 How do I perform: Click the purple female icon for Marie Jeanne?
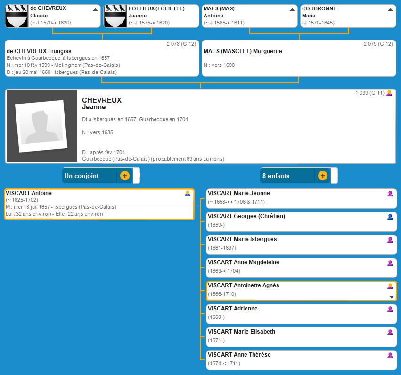(390, 194)
